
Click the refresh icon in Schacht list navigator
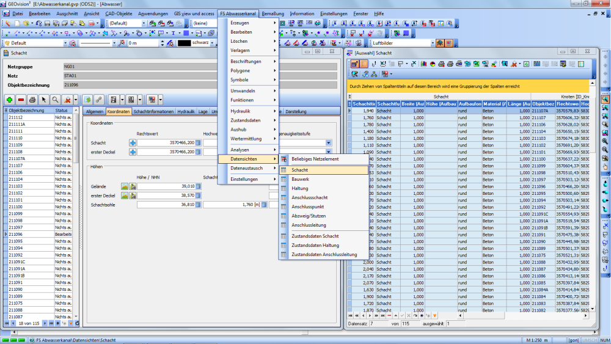77,323
